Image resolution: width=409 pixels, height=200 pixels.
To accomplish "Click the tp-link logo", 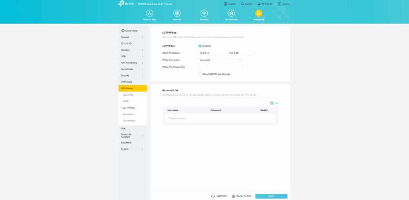I will point(127,4).
